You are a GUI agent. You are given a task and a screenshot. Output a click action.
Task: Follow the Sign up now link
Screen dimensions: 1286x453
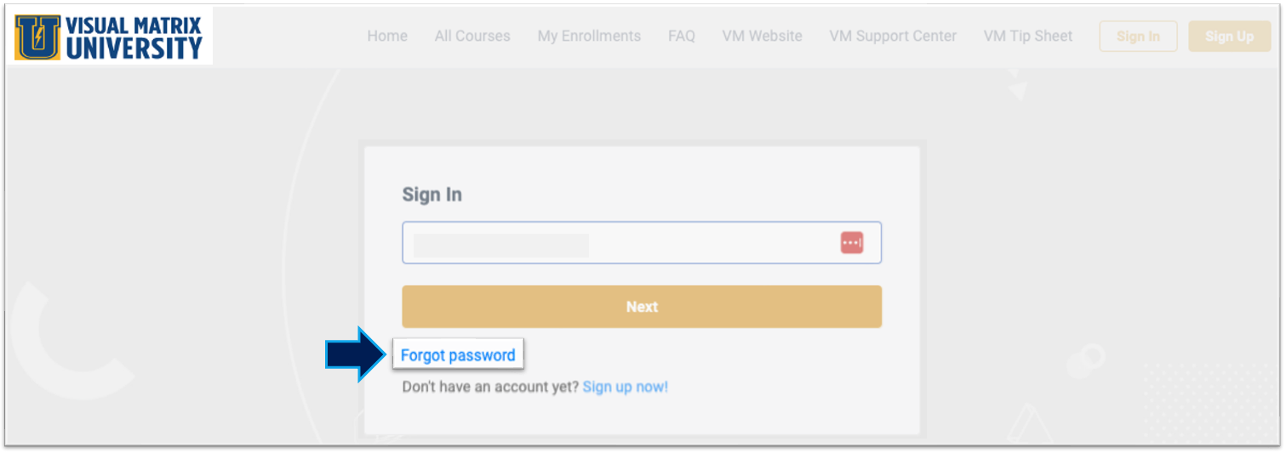(626, 387)
